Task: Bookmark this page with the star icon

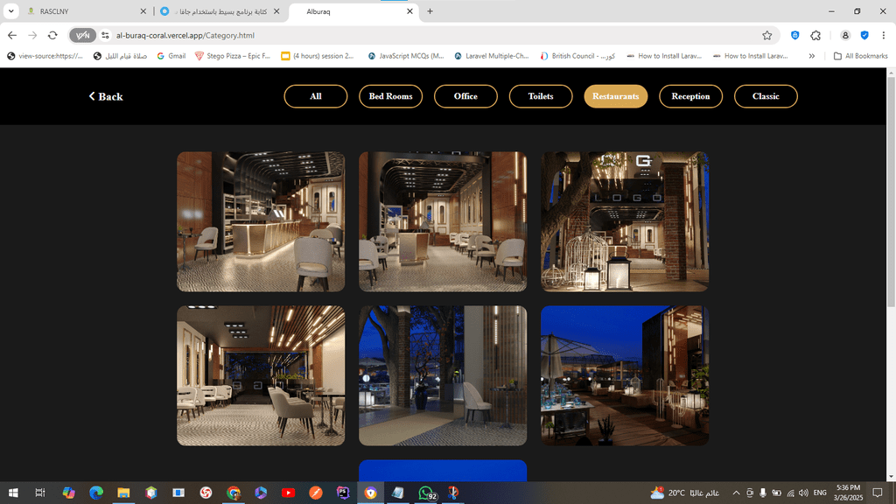Action: point(767,35)
